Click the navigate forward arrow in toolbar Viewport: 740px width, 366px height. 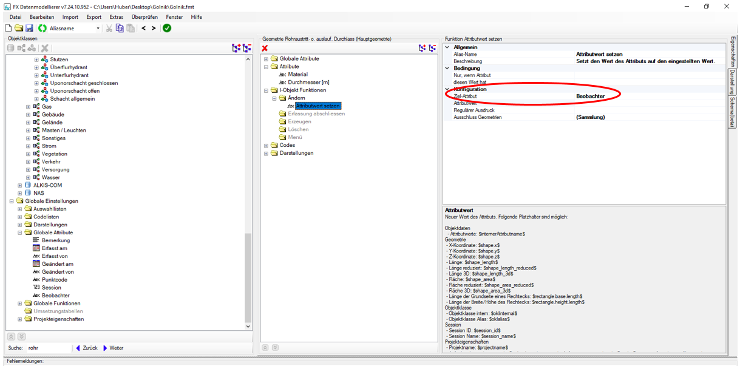(x=154, y=28)
